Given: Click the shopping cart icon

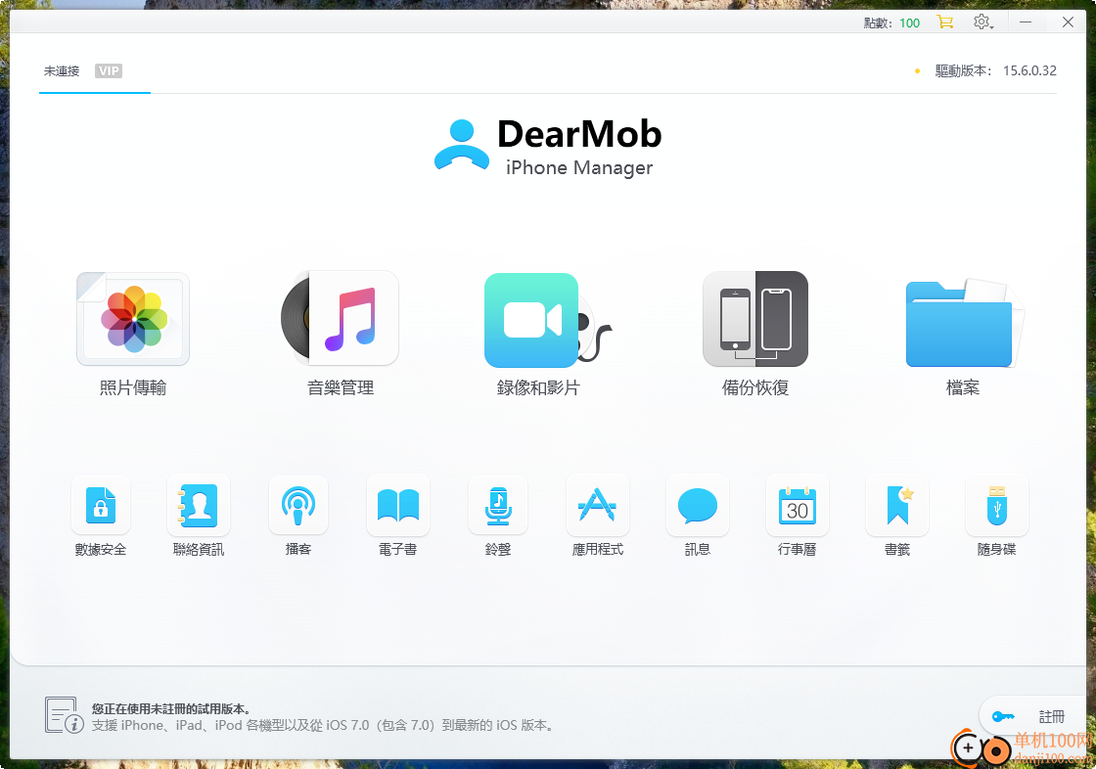Looking at the screenshot, I should (x=945, y=22).
